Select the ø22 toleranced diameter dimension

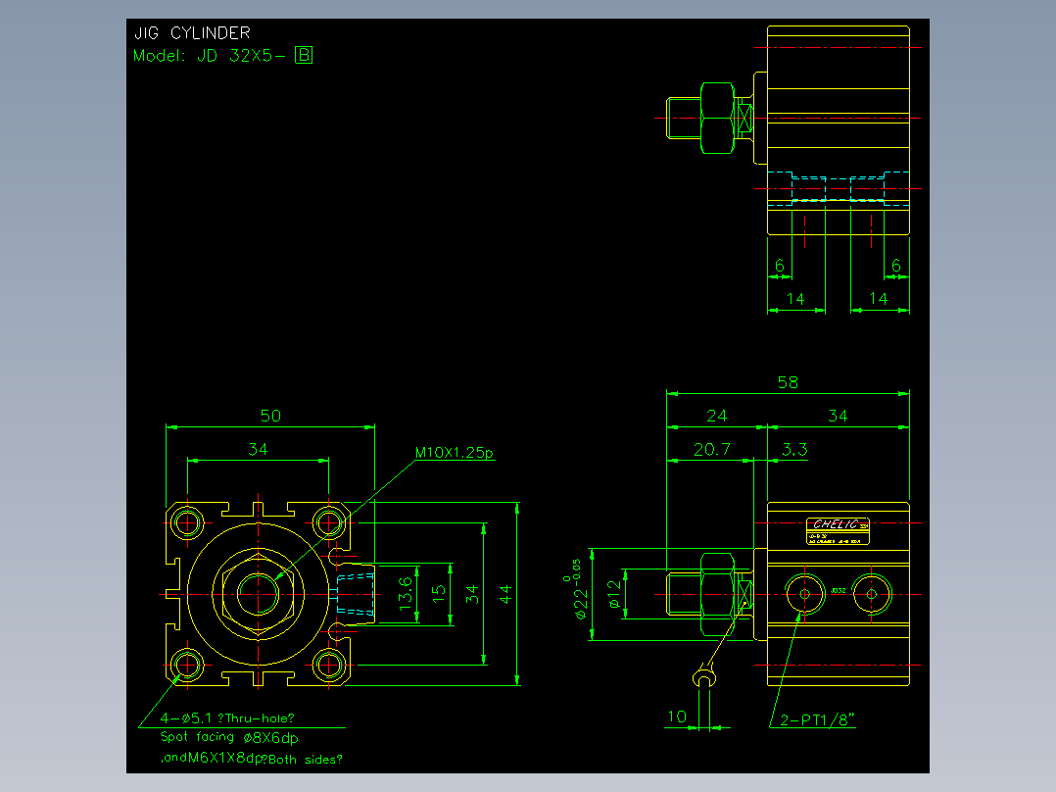[x=579, y=588]
